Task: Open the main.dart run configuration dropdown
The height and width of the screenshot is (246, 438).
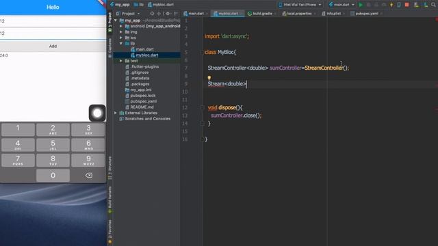Action: pyautogui.click(x=342, y=5)
